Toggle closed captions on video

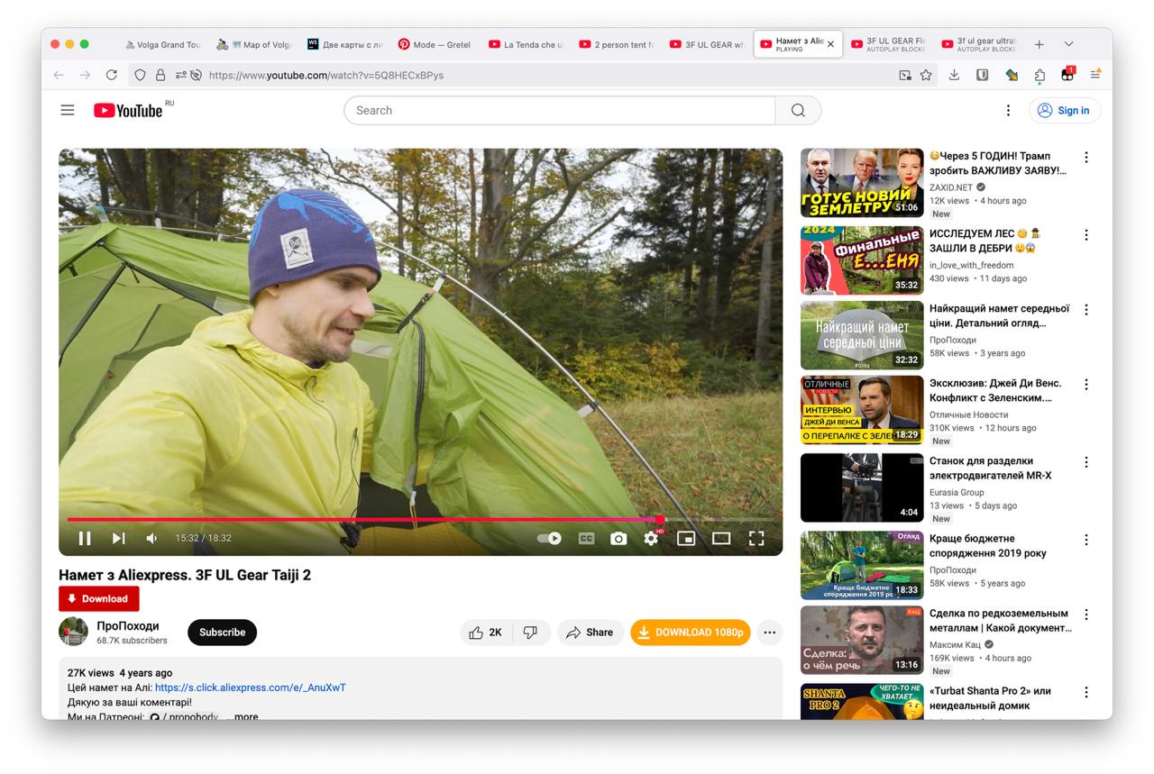(586, 538)
